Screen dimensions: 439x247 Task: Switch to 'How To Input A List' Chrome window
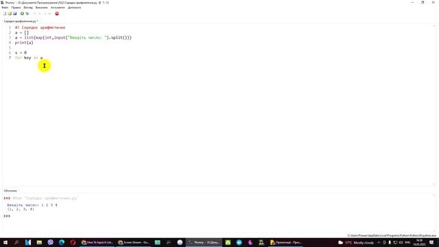pyautogui.click(x=97, y=242)
